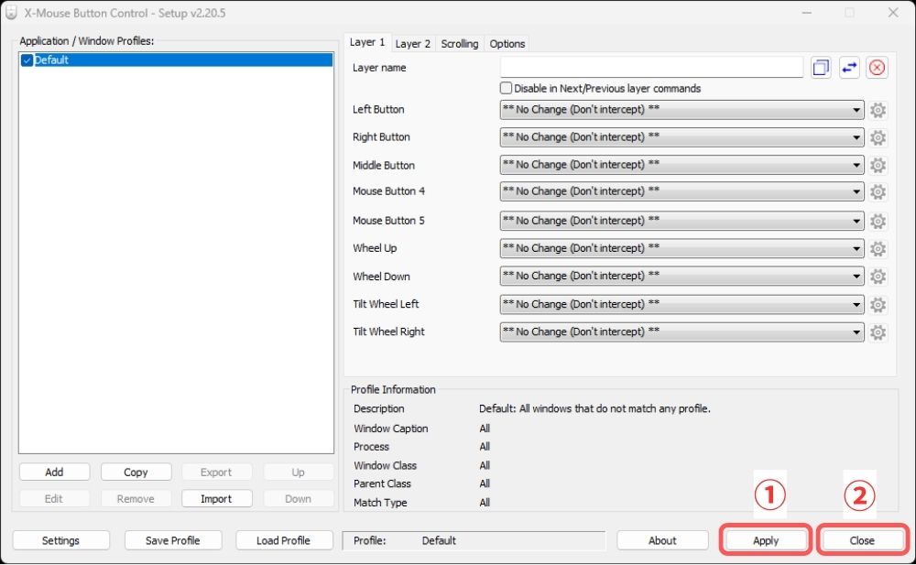
Task: Click the Tilt Wheel Right label
Action: click(388, 331)
